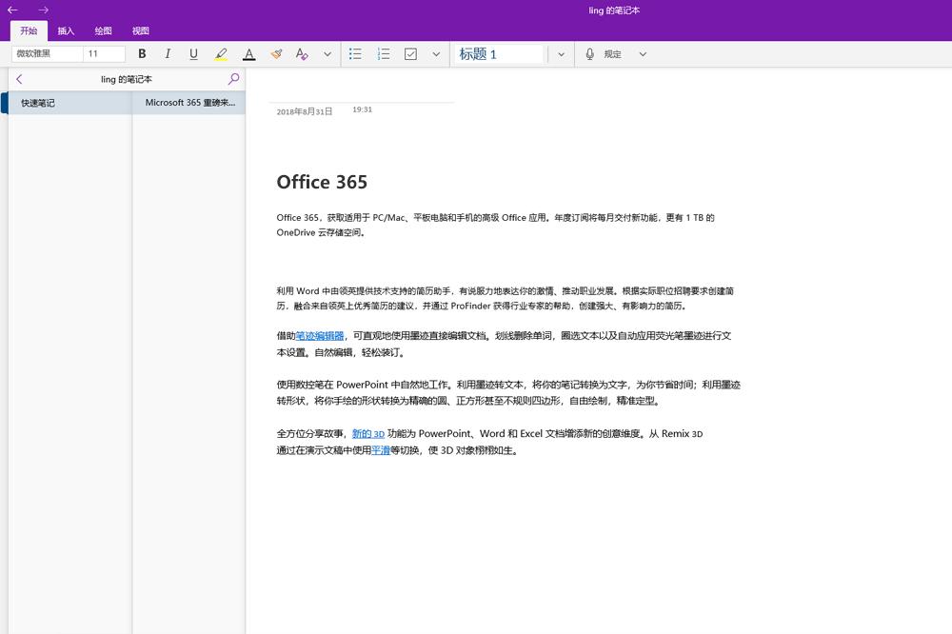This screenshot has width=952, height=634.
Task: Click the 微软雅黑 font name box
Action: (47, 53)
